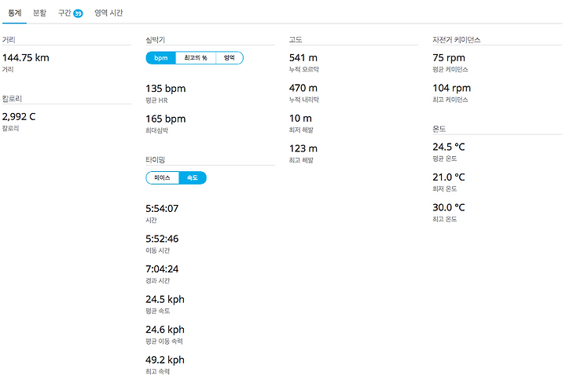This screenshot has height=387, width=566.
Task: Click the 123 m maximum elevation value
Action: point(303,149)
